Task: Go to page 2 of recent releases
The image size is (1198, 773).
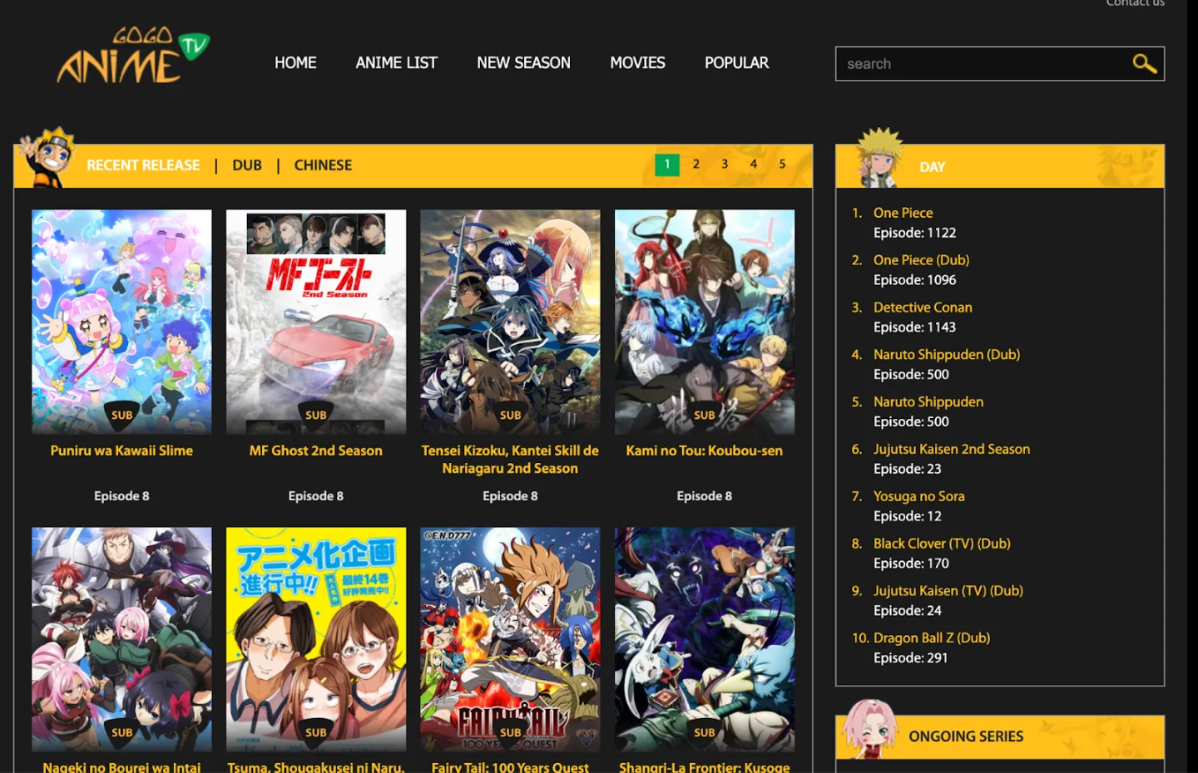Action: [696, 165]
